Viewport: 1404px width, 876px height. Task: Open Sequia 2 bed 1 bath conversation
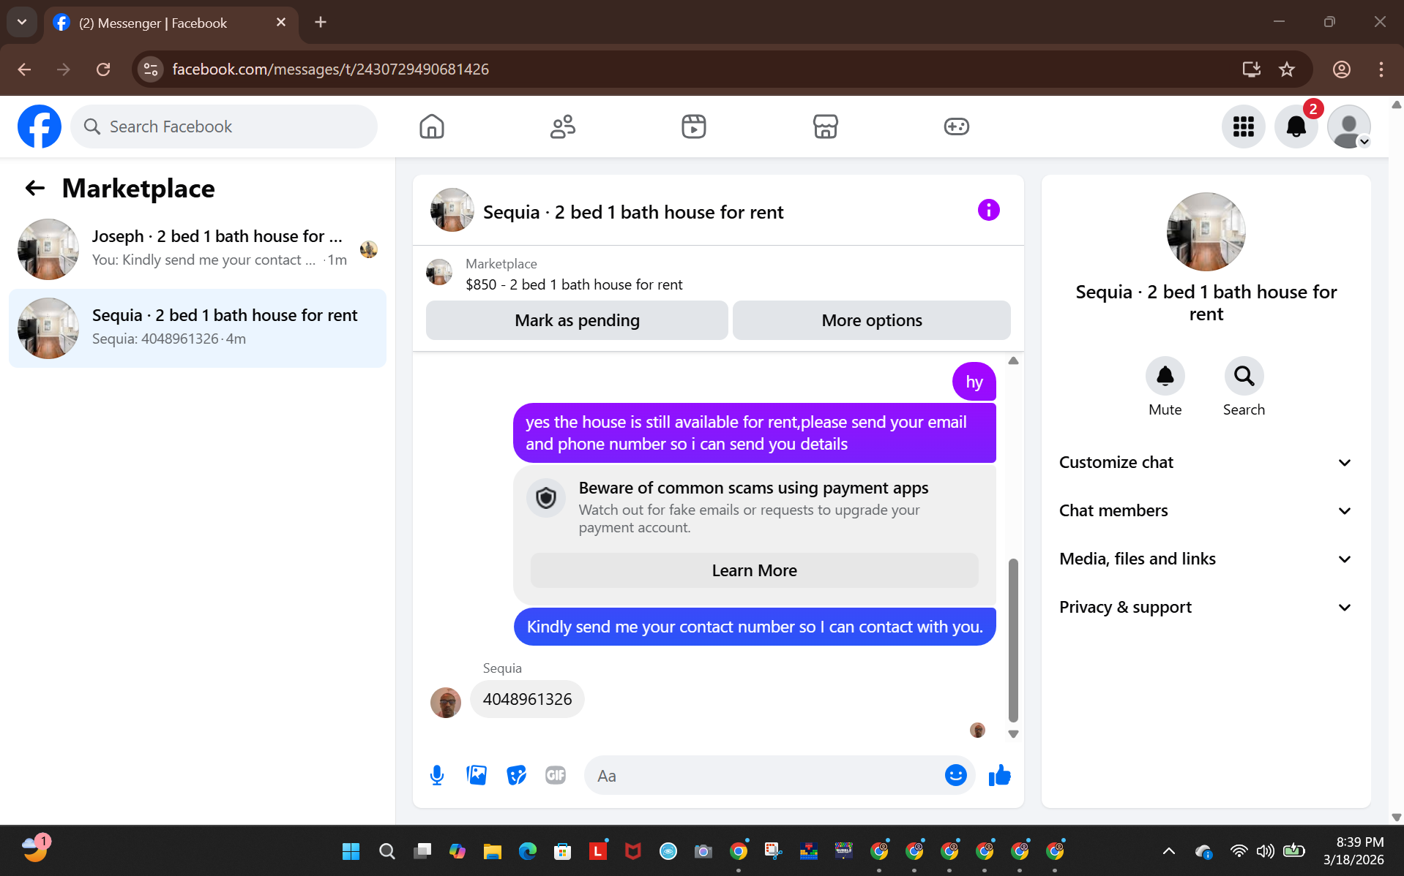(198, 328)
